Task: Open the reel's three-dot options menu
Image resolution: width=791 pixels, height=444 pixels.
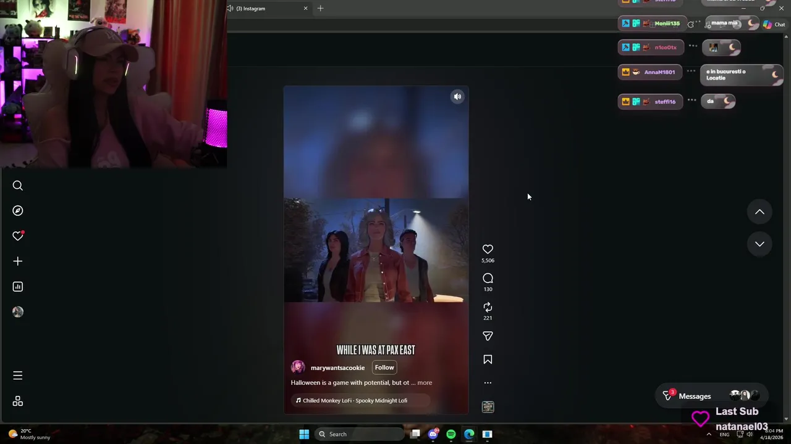Action: 488,383
